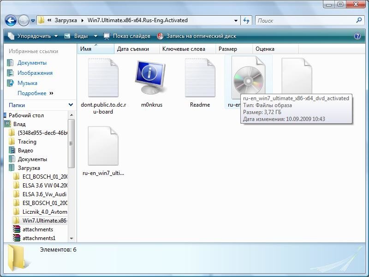Select the blank file right of the disc image
Screen dimensions: 369x277
click(297, 76)
